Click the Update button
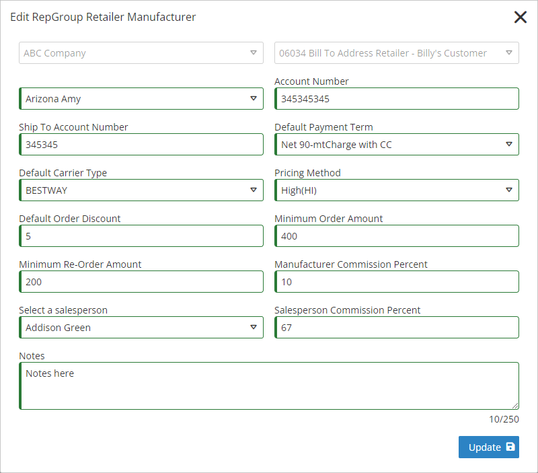 tap(488, 447)
